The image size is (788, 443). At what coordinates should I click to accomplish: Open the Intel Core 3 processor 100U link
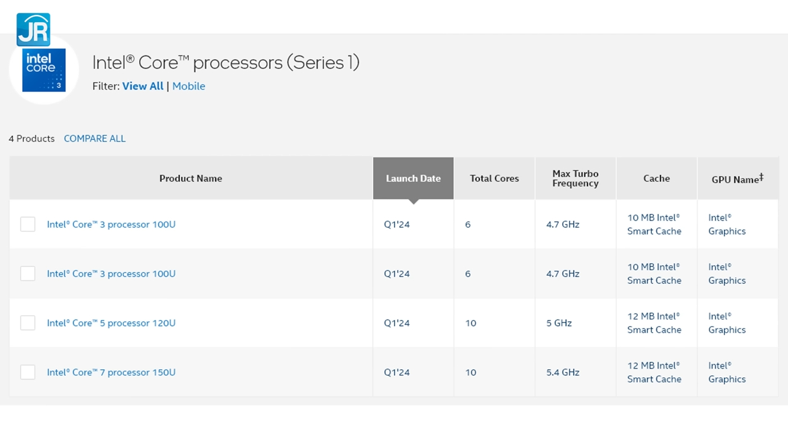click(x=111, y=224)
